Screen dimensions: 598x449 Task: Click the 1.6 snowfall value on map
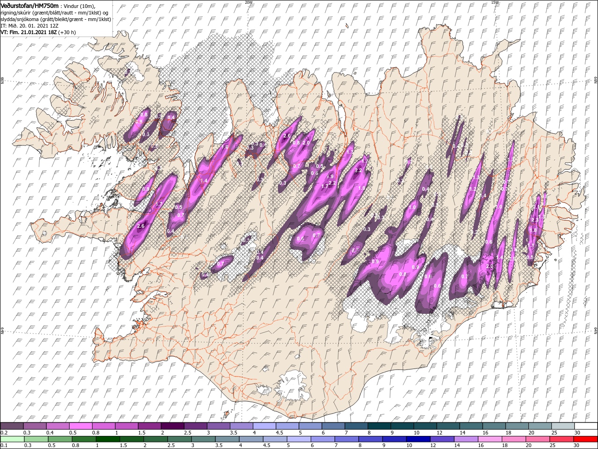click(x=224, y=147)
